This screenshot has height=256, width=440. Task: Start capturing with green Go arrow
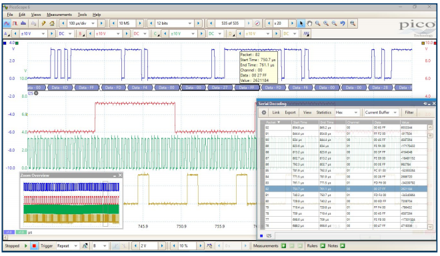coord(26,246)
